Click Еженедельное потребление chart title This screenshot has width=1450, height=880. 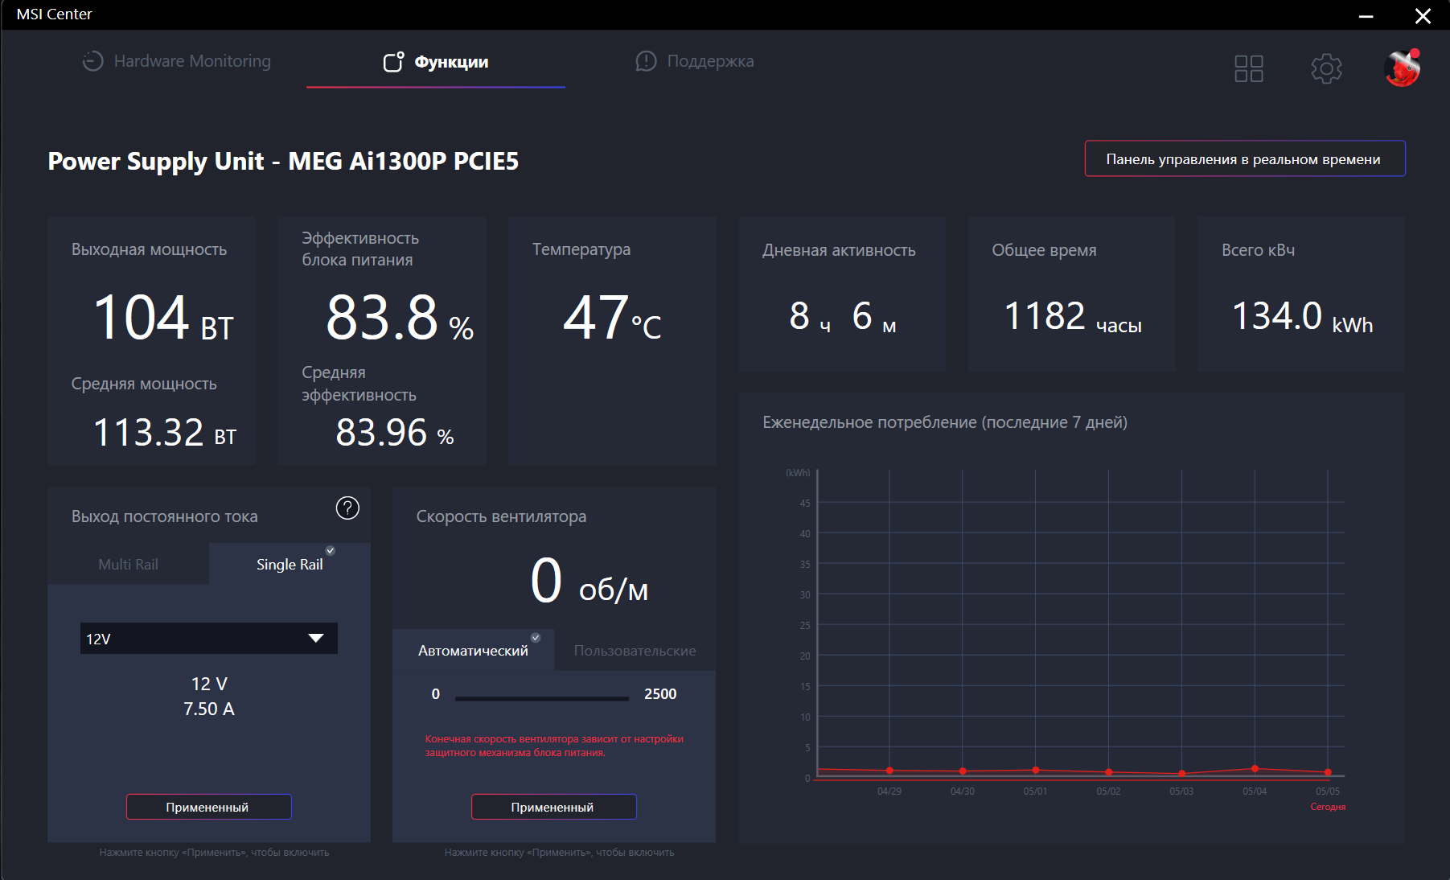945,422
